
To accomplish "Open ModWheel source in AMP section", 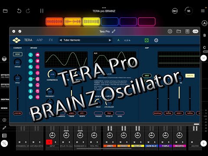I will pyautogui.click(x=157, y=113).
